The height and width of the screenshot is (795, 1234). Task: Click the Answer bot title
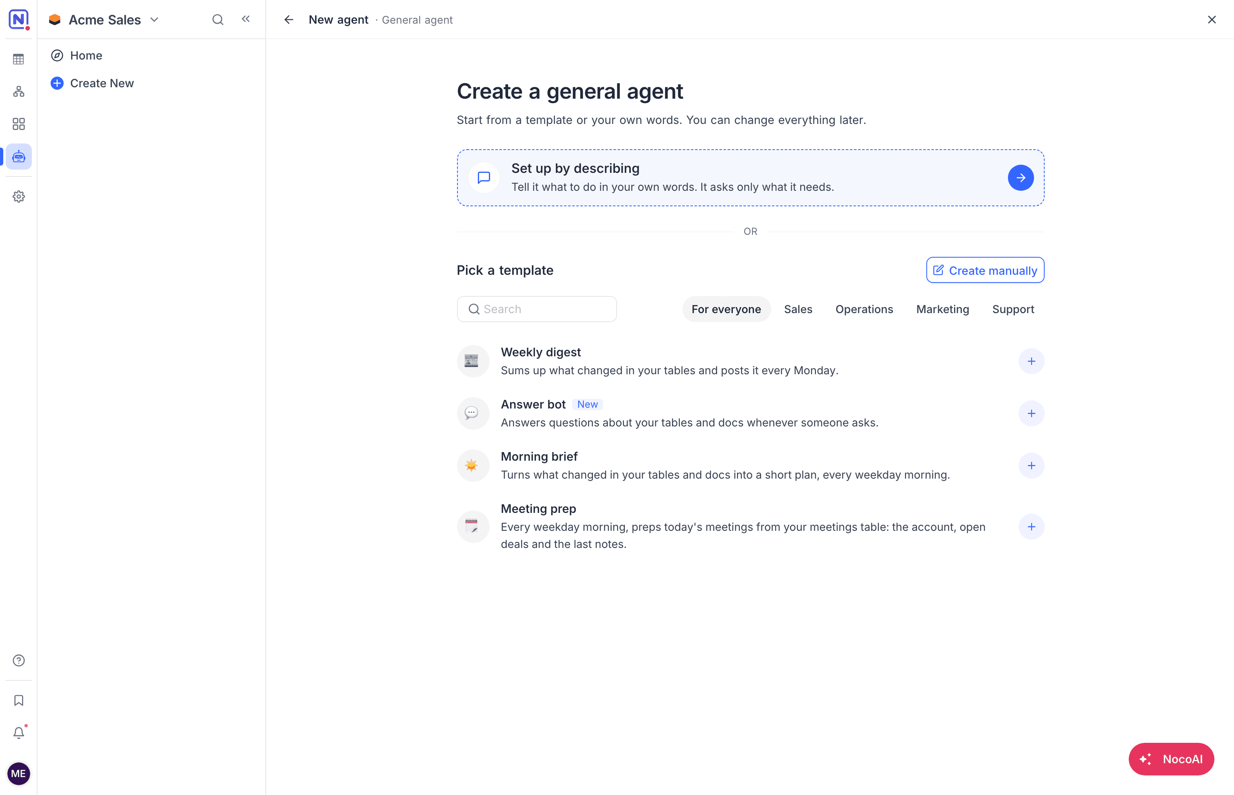coord(533,404)
